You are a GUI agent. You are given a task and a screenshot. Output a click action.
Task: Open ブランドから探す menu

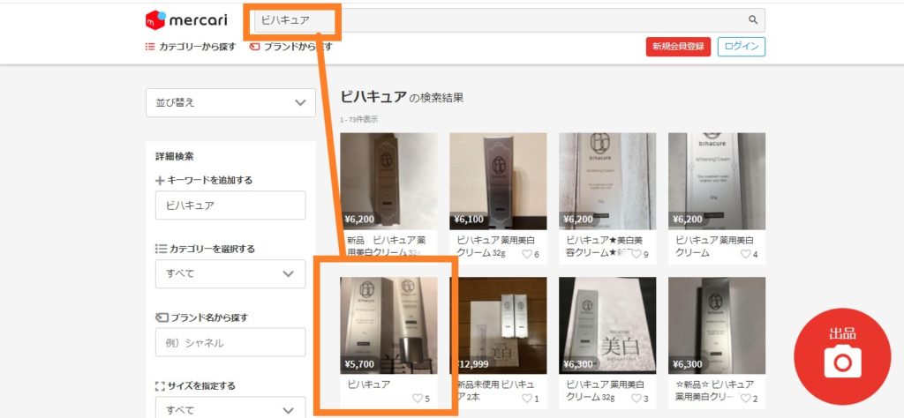[x=291, y=48]
